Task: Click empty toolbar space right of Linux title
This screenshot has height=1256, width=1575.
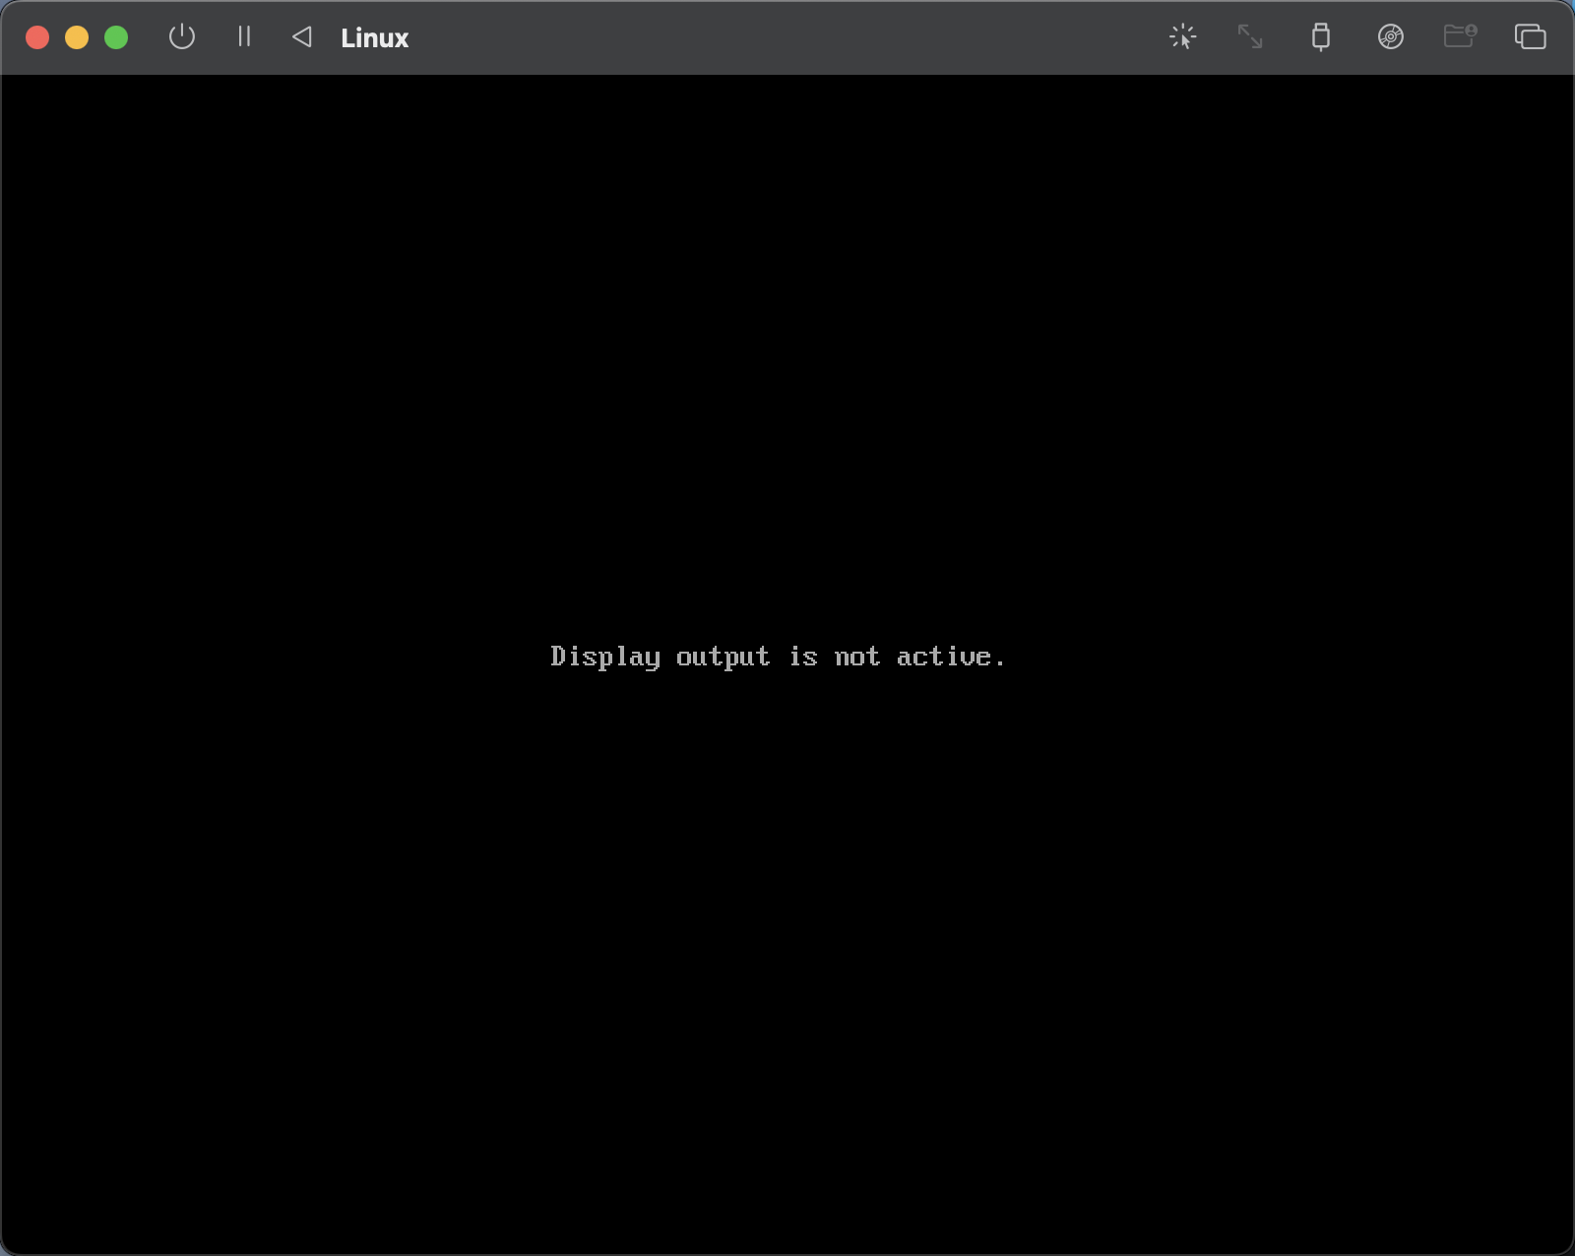Action: pyautogui.click(x=787, y=37)
